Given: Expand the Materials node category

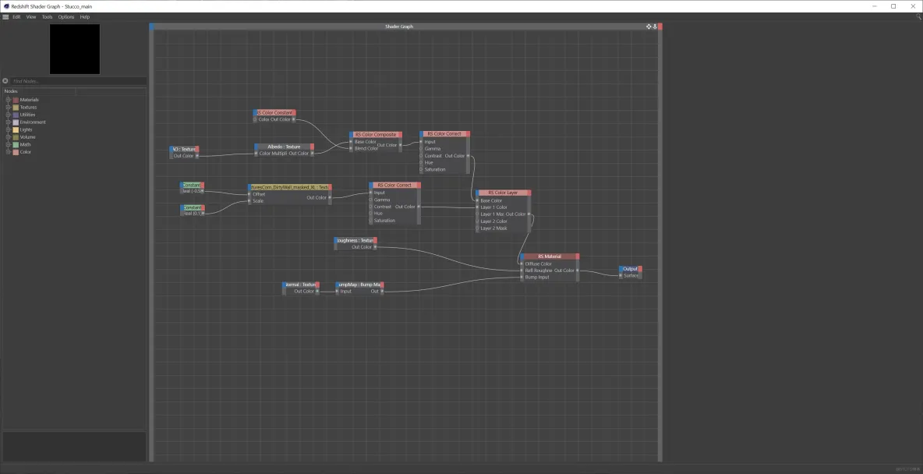Looking at the screenshot, I should point(9,100).
